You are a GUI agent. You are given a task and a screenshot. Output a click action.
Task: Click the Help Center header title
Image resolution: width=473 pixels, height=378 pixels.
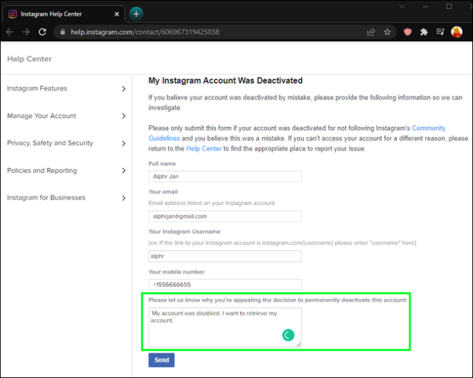(x=29, y=59)
